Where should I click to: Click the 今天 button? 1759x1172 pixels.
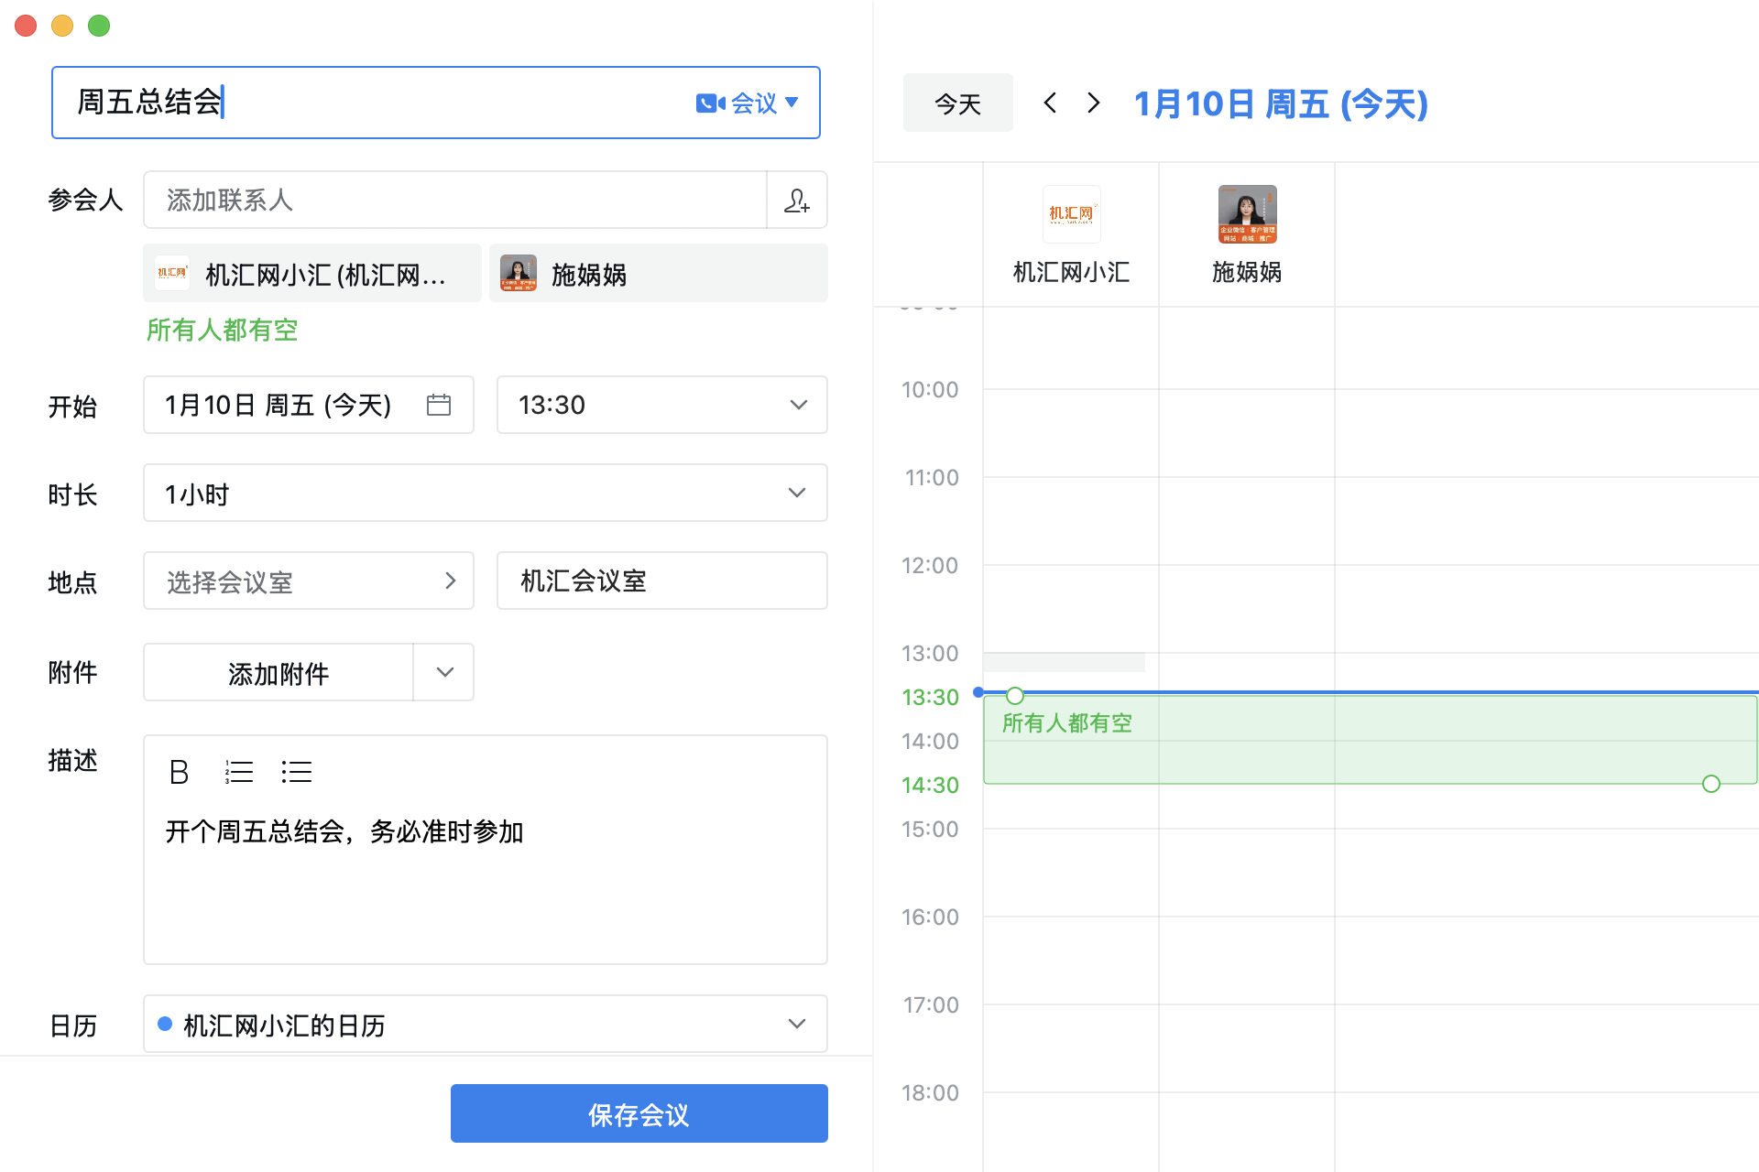coord(958,103)
